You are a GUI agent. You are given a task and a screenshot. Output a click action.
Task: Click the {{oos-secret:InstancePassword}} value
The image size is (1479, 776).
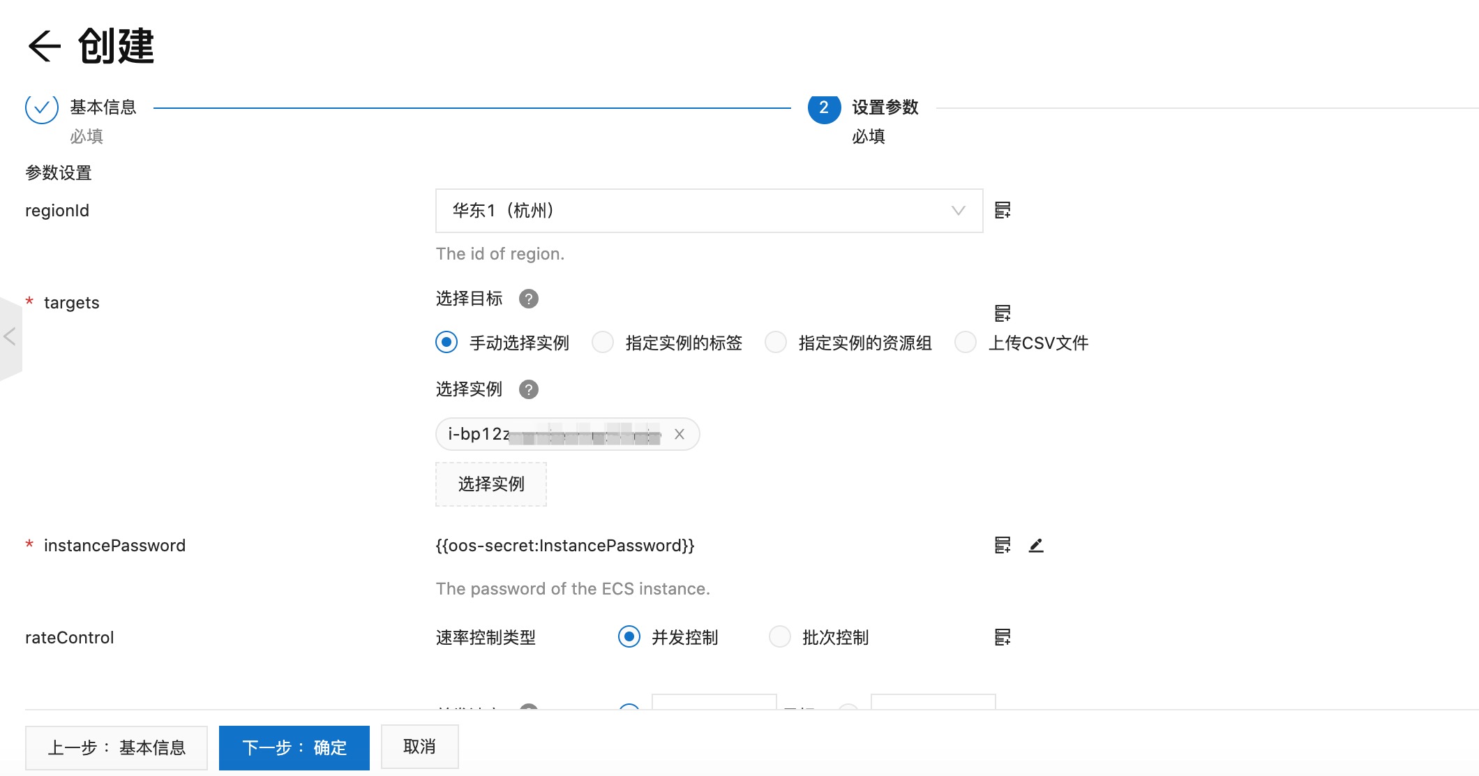565,546
